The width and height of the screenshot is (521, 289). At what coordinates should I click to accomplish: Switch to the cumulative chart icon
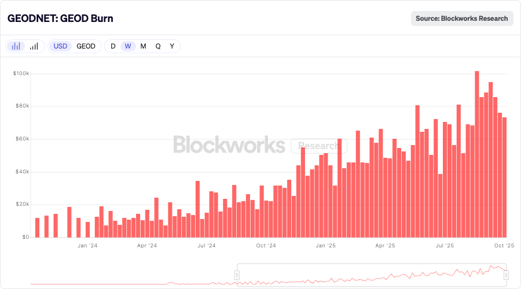point(34,46)
